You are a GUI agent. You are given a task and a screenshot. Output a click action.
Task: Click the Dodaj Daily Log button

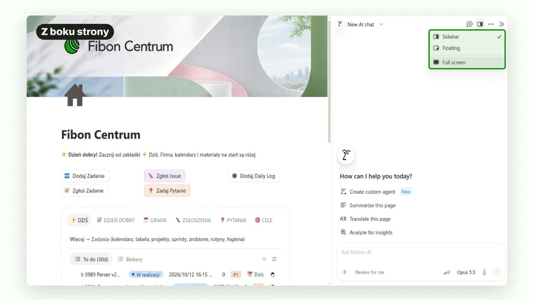254,176
